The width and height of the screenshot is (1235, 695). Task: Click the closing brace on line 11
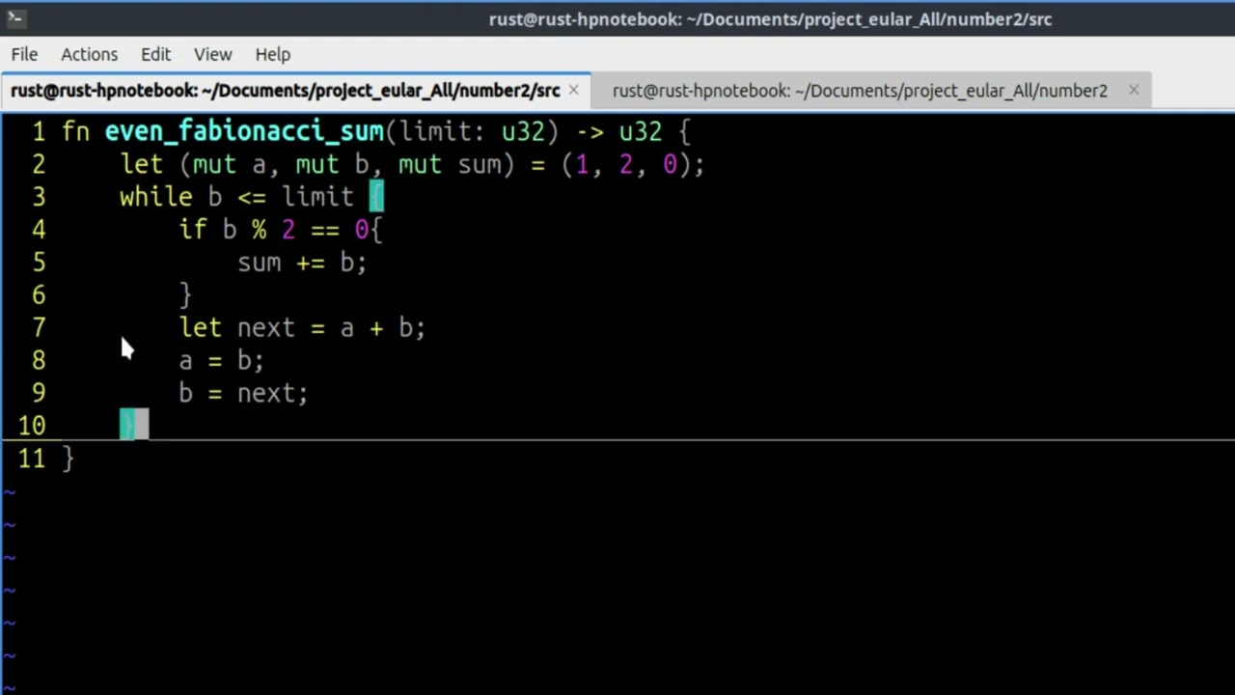pyautogui.click(x=68, y=459)
